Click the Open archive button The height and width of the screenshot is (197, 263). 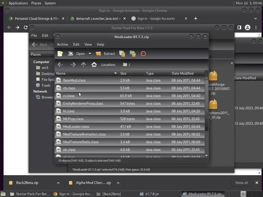tap(77, 54)
